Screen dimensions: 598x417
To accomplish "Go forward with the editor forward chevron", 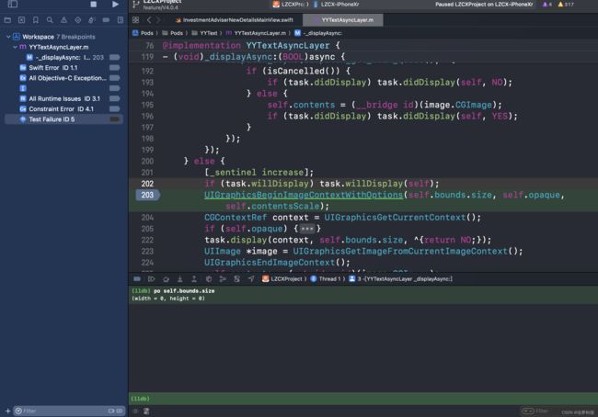I will [x=158, y=20].
